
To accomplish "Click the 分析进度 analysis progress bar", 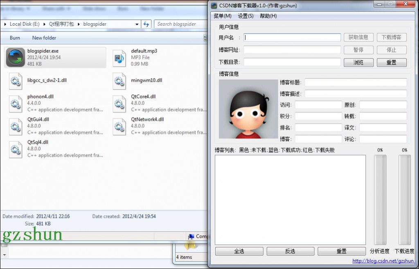I will 380,200.
